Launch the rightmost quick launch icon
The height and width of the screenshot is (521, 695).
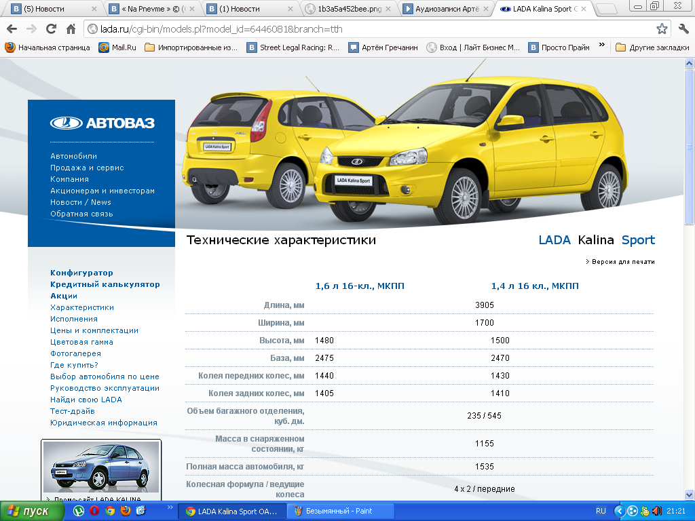point(141,512)
